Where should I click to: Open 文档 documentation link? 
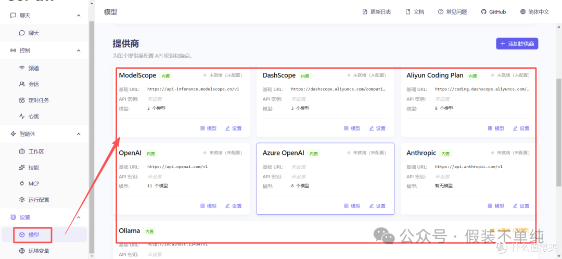415,12
